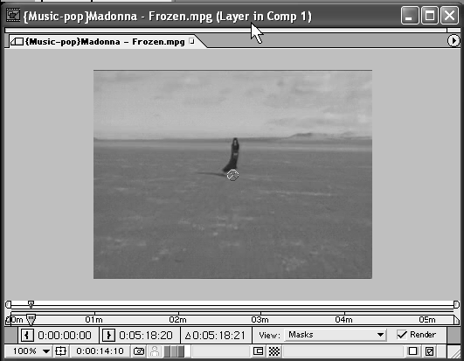This screenshot has height=361, width=464.
Task: Open the layer window options arrow menu
Action: point(454,41)
